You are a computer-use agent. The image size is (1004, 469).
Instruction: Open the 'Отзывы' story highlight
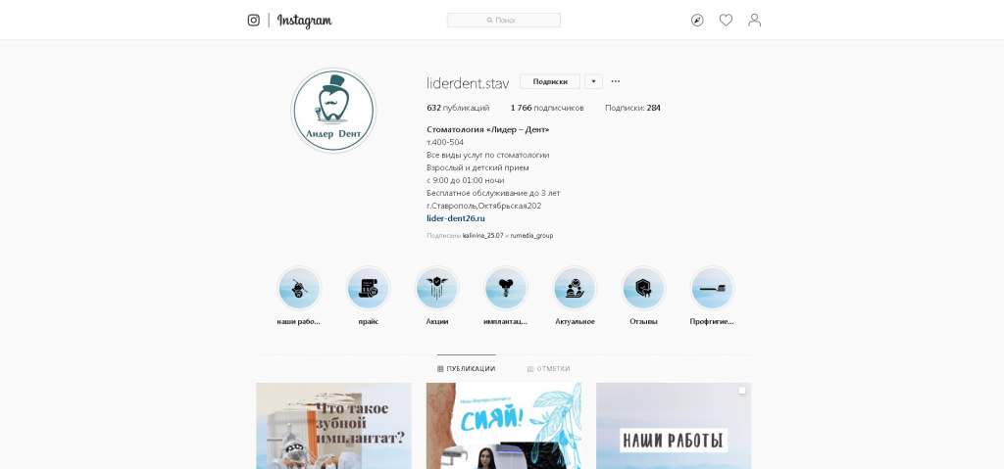click(643, 289)
